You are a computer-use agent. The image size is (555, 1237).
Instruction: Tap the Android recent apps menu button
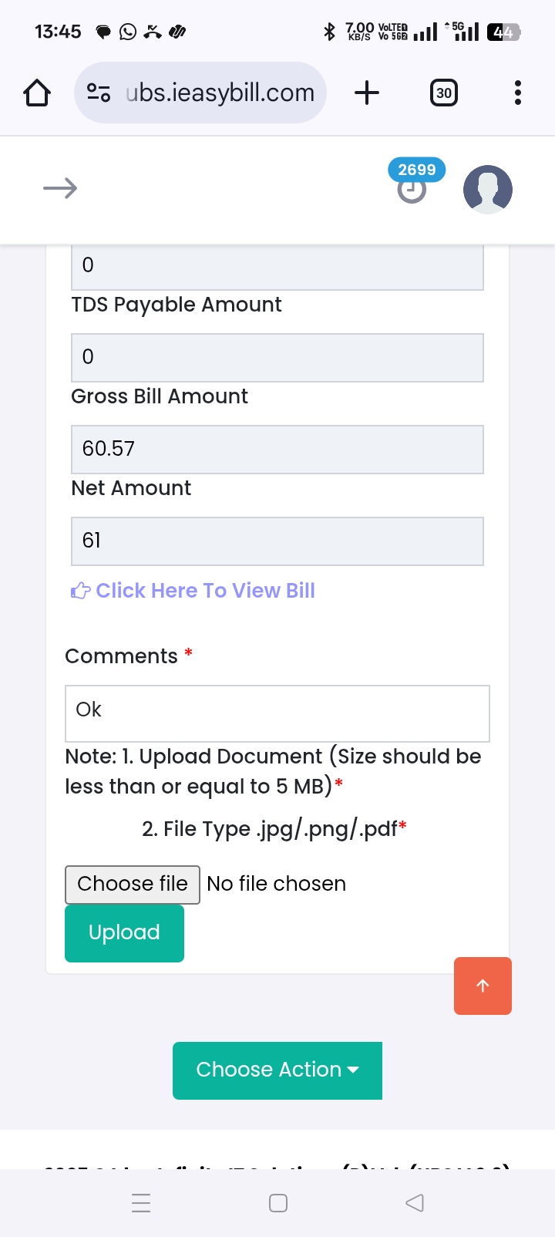(141, 1202)
